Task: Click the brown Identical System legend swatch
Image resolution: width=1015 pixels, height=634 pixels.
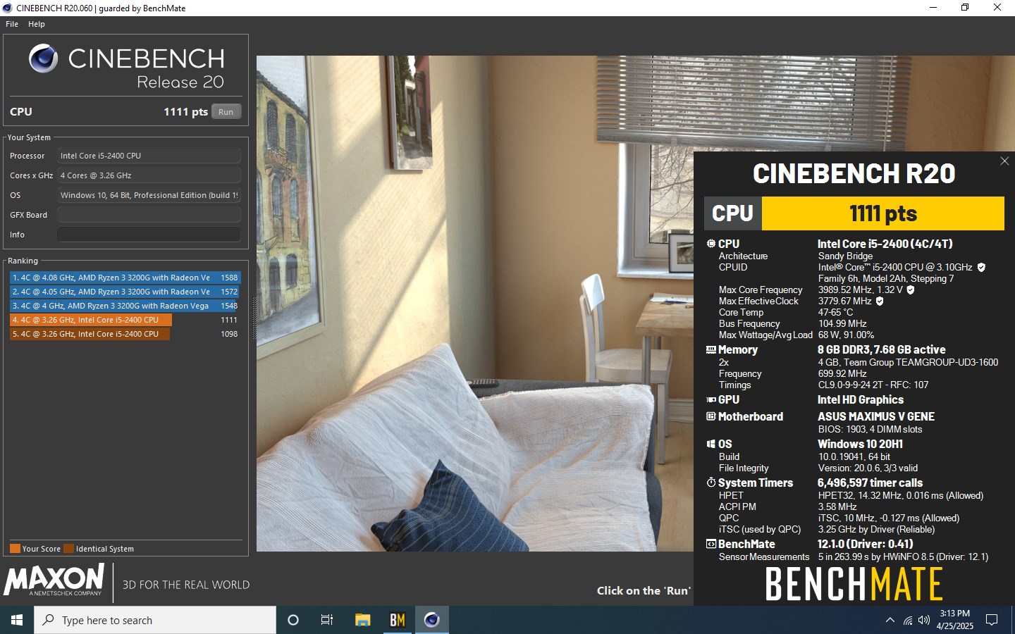Action: [68, 549]
